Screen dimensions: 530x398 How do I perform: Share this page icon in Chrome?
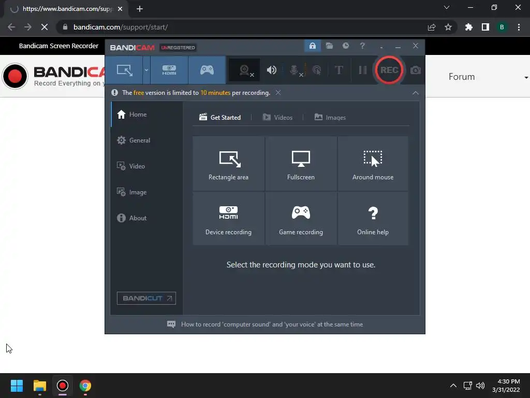tap(432, 27)
